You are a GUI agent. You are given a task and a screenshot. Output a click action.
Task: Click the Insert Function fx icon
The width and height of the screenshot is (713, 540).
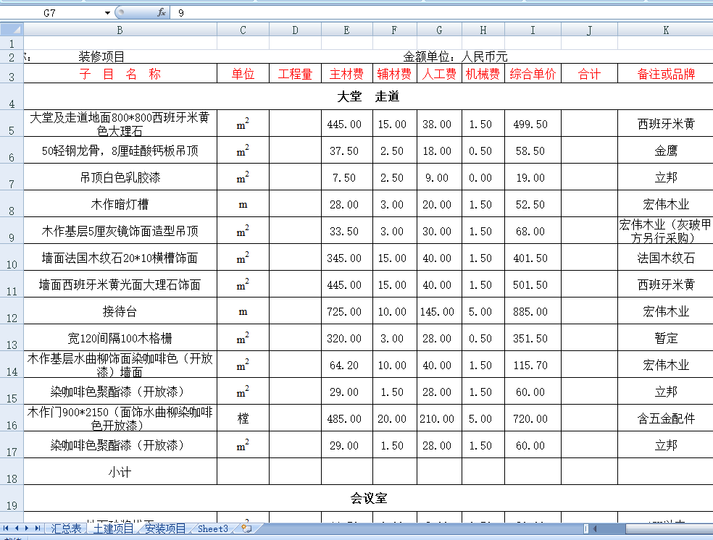click(x=161, y=13)
